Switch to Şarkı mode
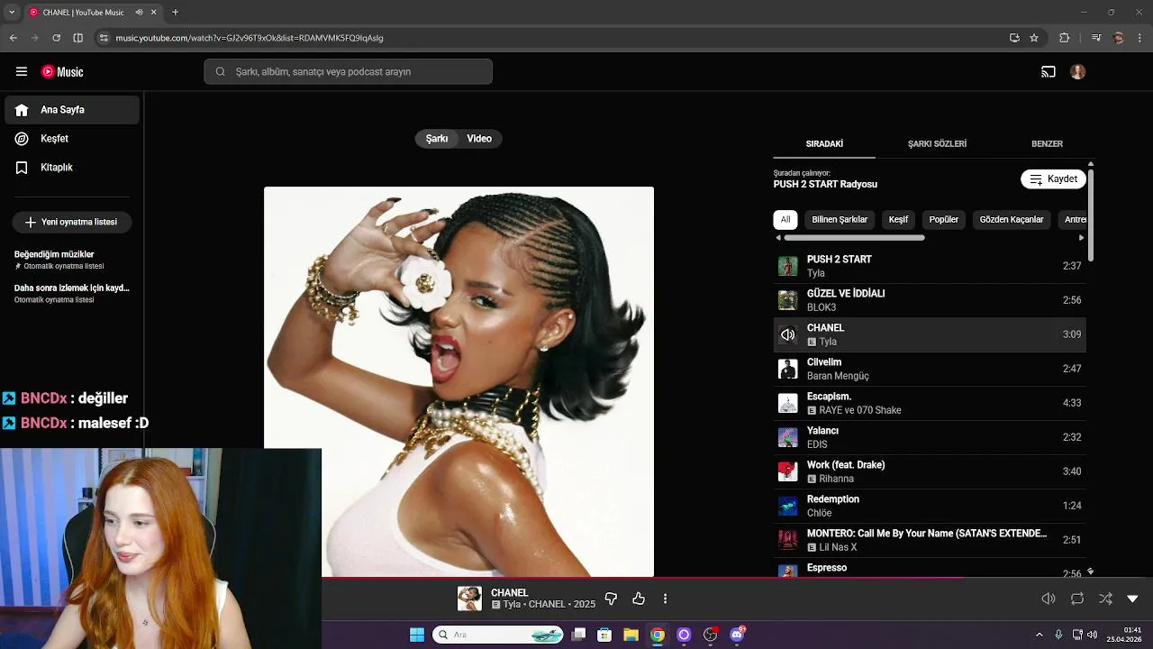 point(437,139)
